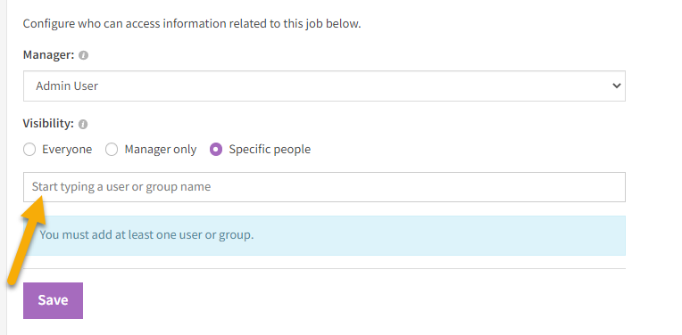682x335 pixels.
Task: Select the Specific people radio button
Action: [216, 150]
